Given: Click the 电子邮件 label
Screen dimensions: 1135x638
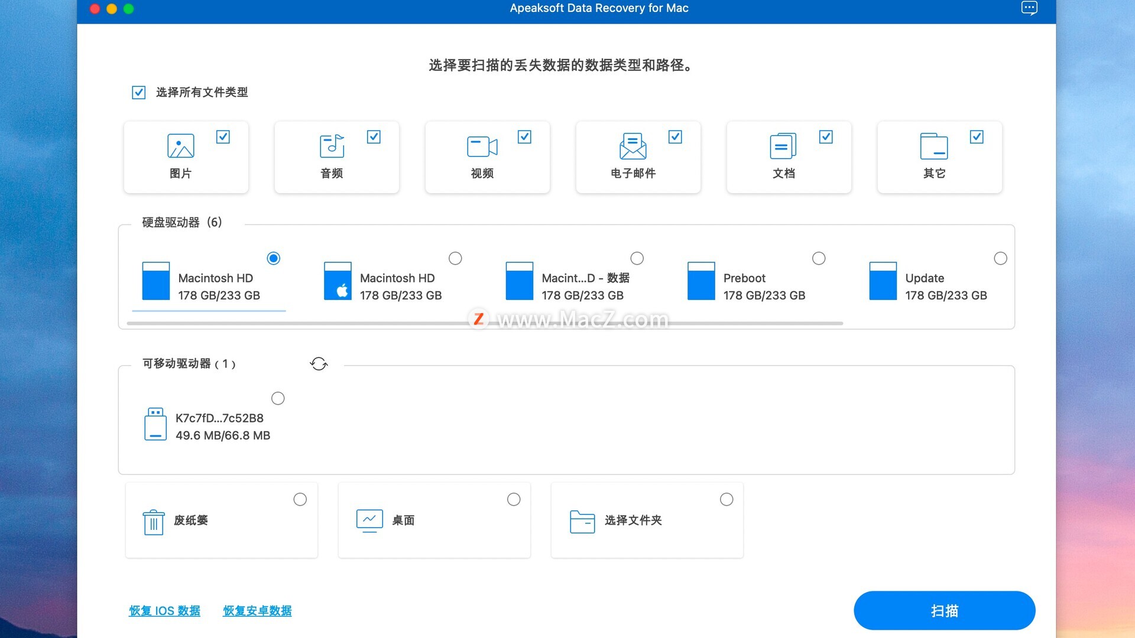Looking at the screenshot, I should click(x=633, y=174).
